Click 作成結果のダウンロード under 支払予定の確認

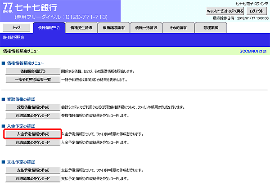(x=33, y=178)
